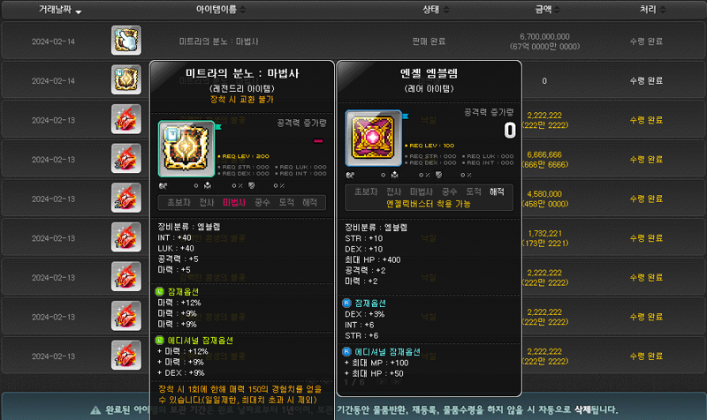
Task: Click the large 미트라의 분노 emblem image in tooltip
Action: pos(186,149)
